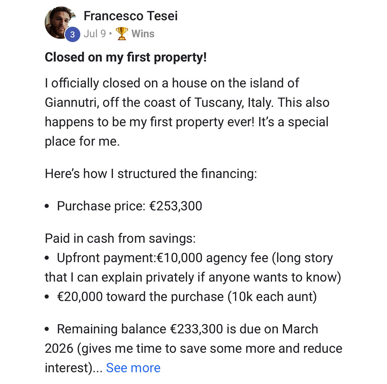Click the level 3 badge on avatar
The image size is (387, 384).
point(72,34)
